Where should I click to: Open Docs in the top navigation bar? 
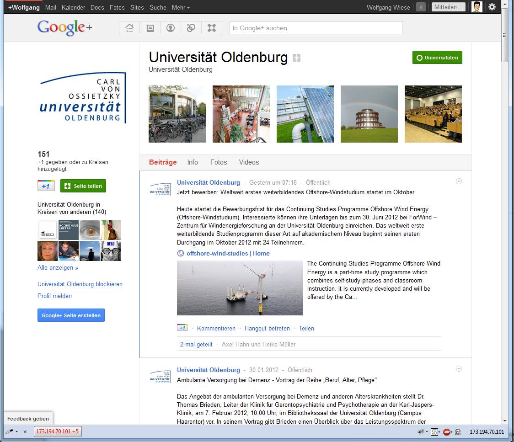[97, 7]
